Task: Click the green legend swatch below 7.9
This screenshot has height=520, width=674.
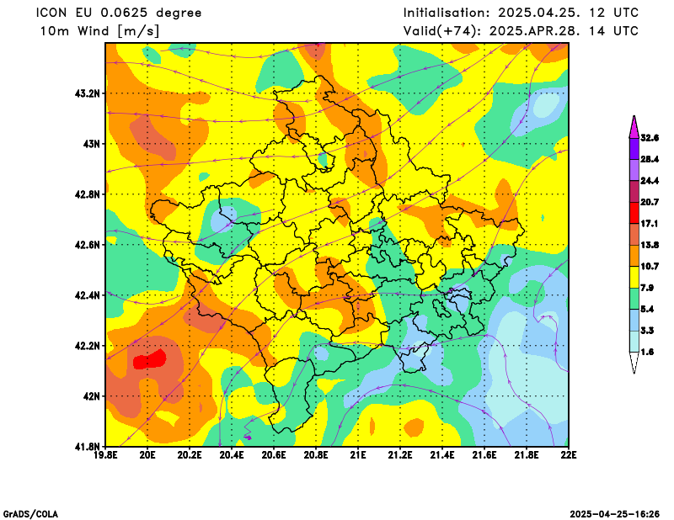Action: (634, 299)
